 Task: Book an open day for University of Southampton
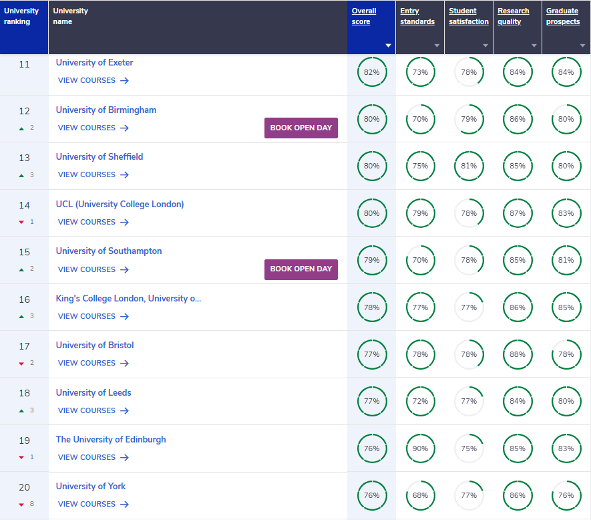[x=301, y=269]
